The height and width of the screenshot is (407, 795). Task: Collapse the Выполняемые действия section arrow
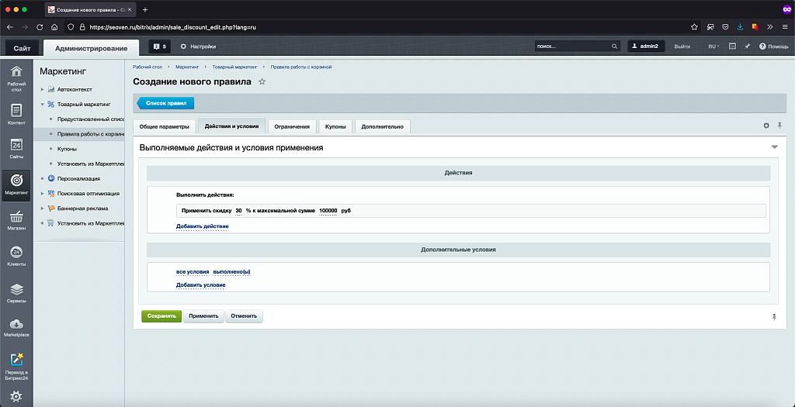click(x=773, y=147)
